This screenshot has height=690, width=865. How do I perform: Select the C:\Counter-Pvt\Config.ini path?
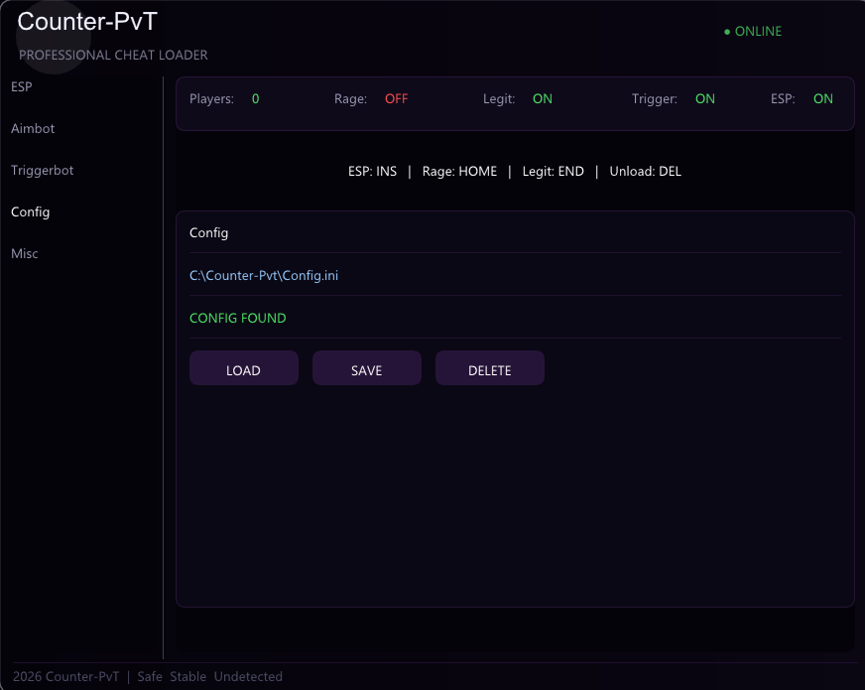(x=264, y=275)
